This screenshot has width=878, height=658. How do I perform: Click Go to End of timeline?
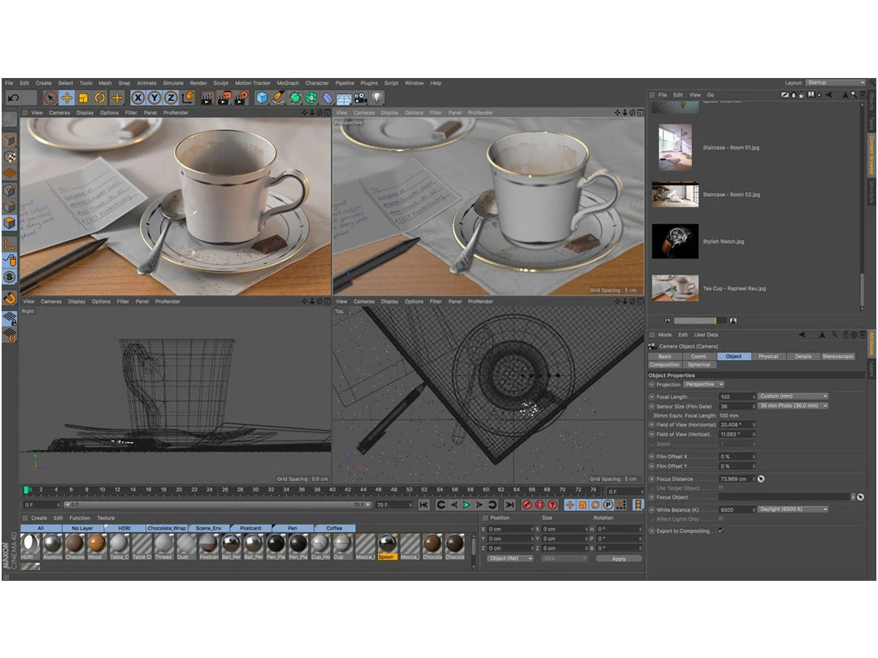[510, 504]
